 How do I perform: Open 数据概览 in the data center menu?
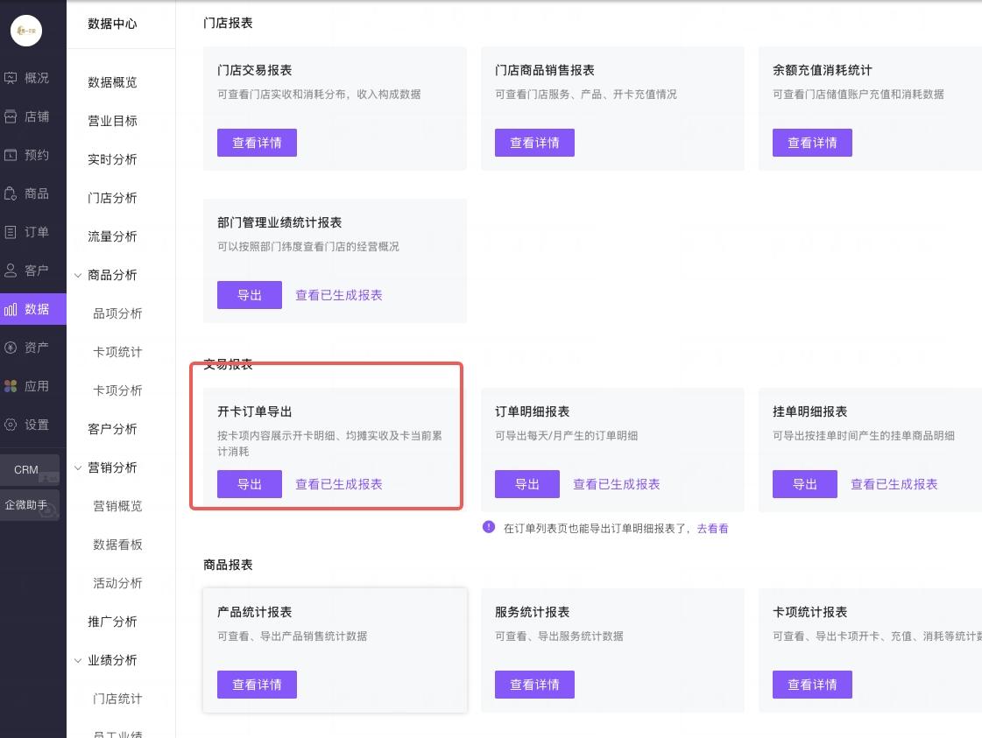tap(112, 82)
